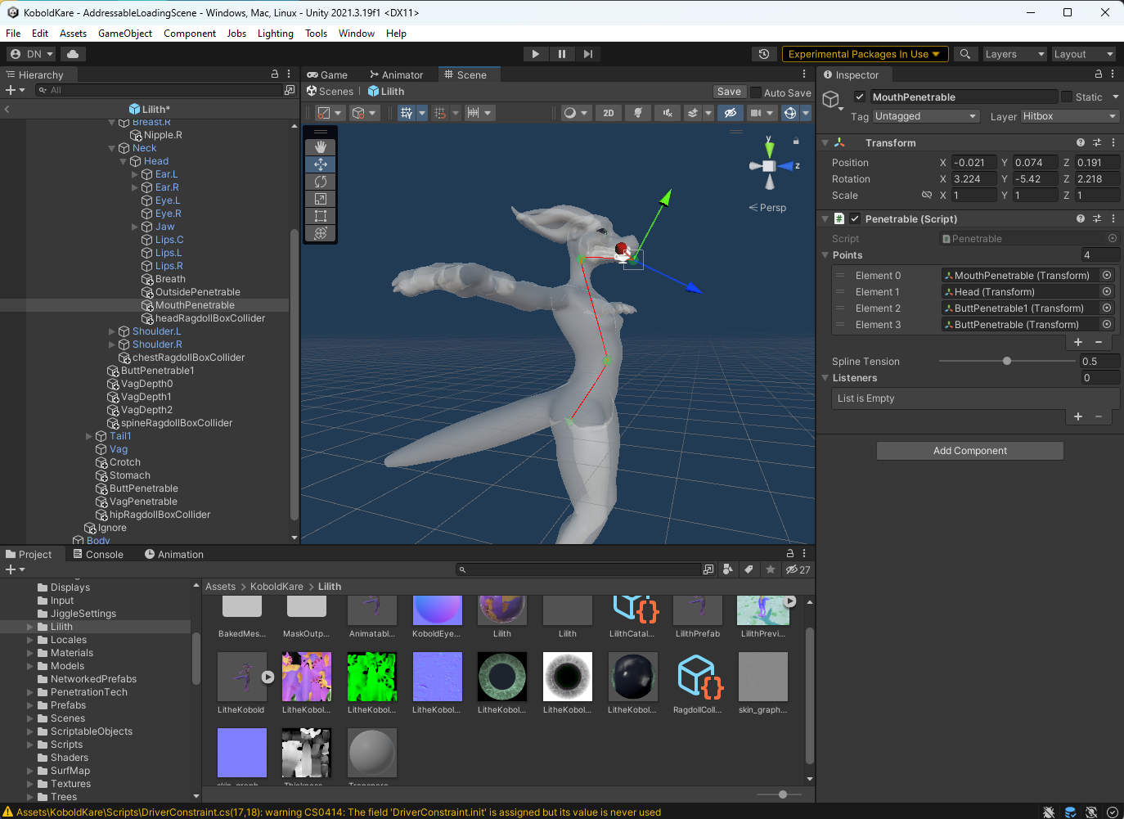
Task: Click the Scenes breadcrumb in Scene view
Action: click(330, 92)
